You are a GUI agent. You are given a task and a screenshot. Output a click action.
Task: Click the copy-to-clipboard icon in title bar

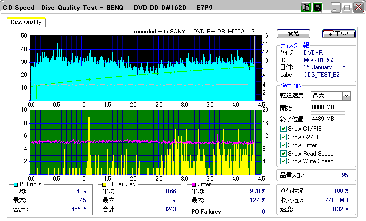(x=305, y=8)
